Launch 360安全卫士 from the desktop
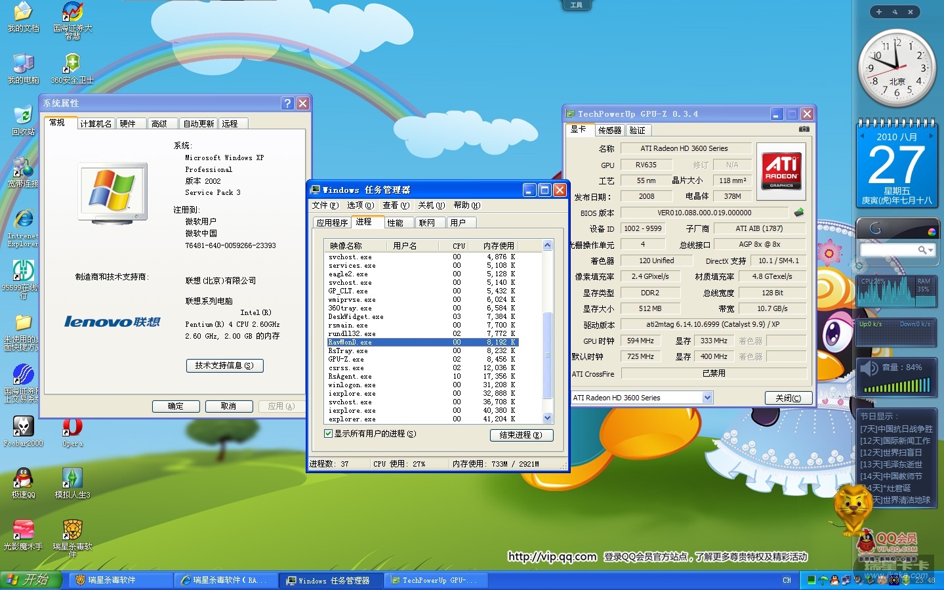944x590 pixels. click(72, 68)
